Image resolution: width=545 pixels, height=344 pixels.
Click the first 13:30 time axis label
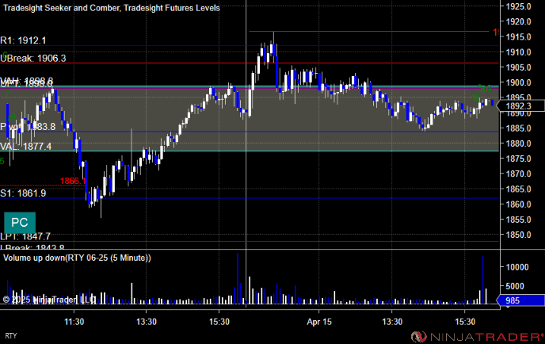tap(147, 322)
